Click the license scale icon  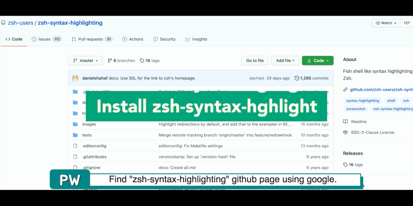pos(345,132)
